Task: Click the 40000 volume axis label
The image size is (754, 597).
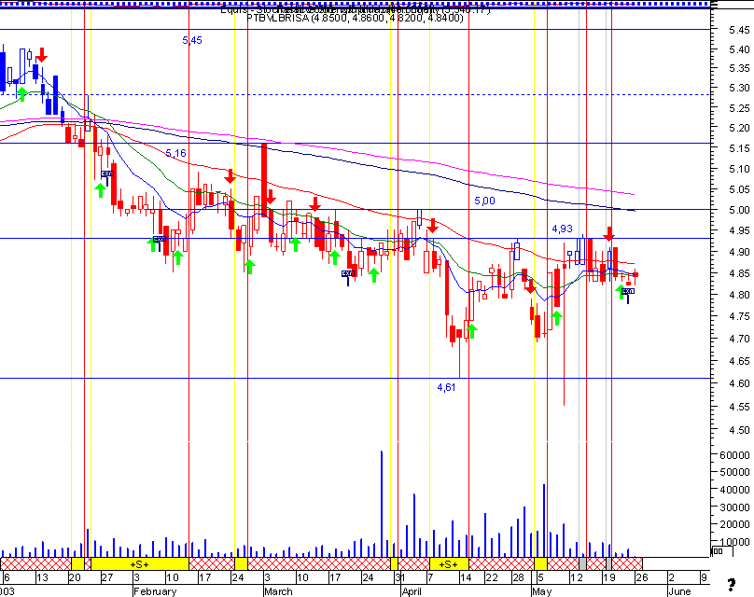Action: [x=734, y=490]
